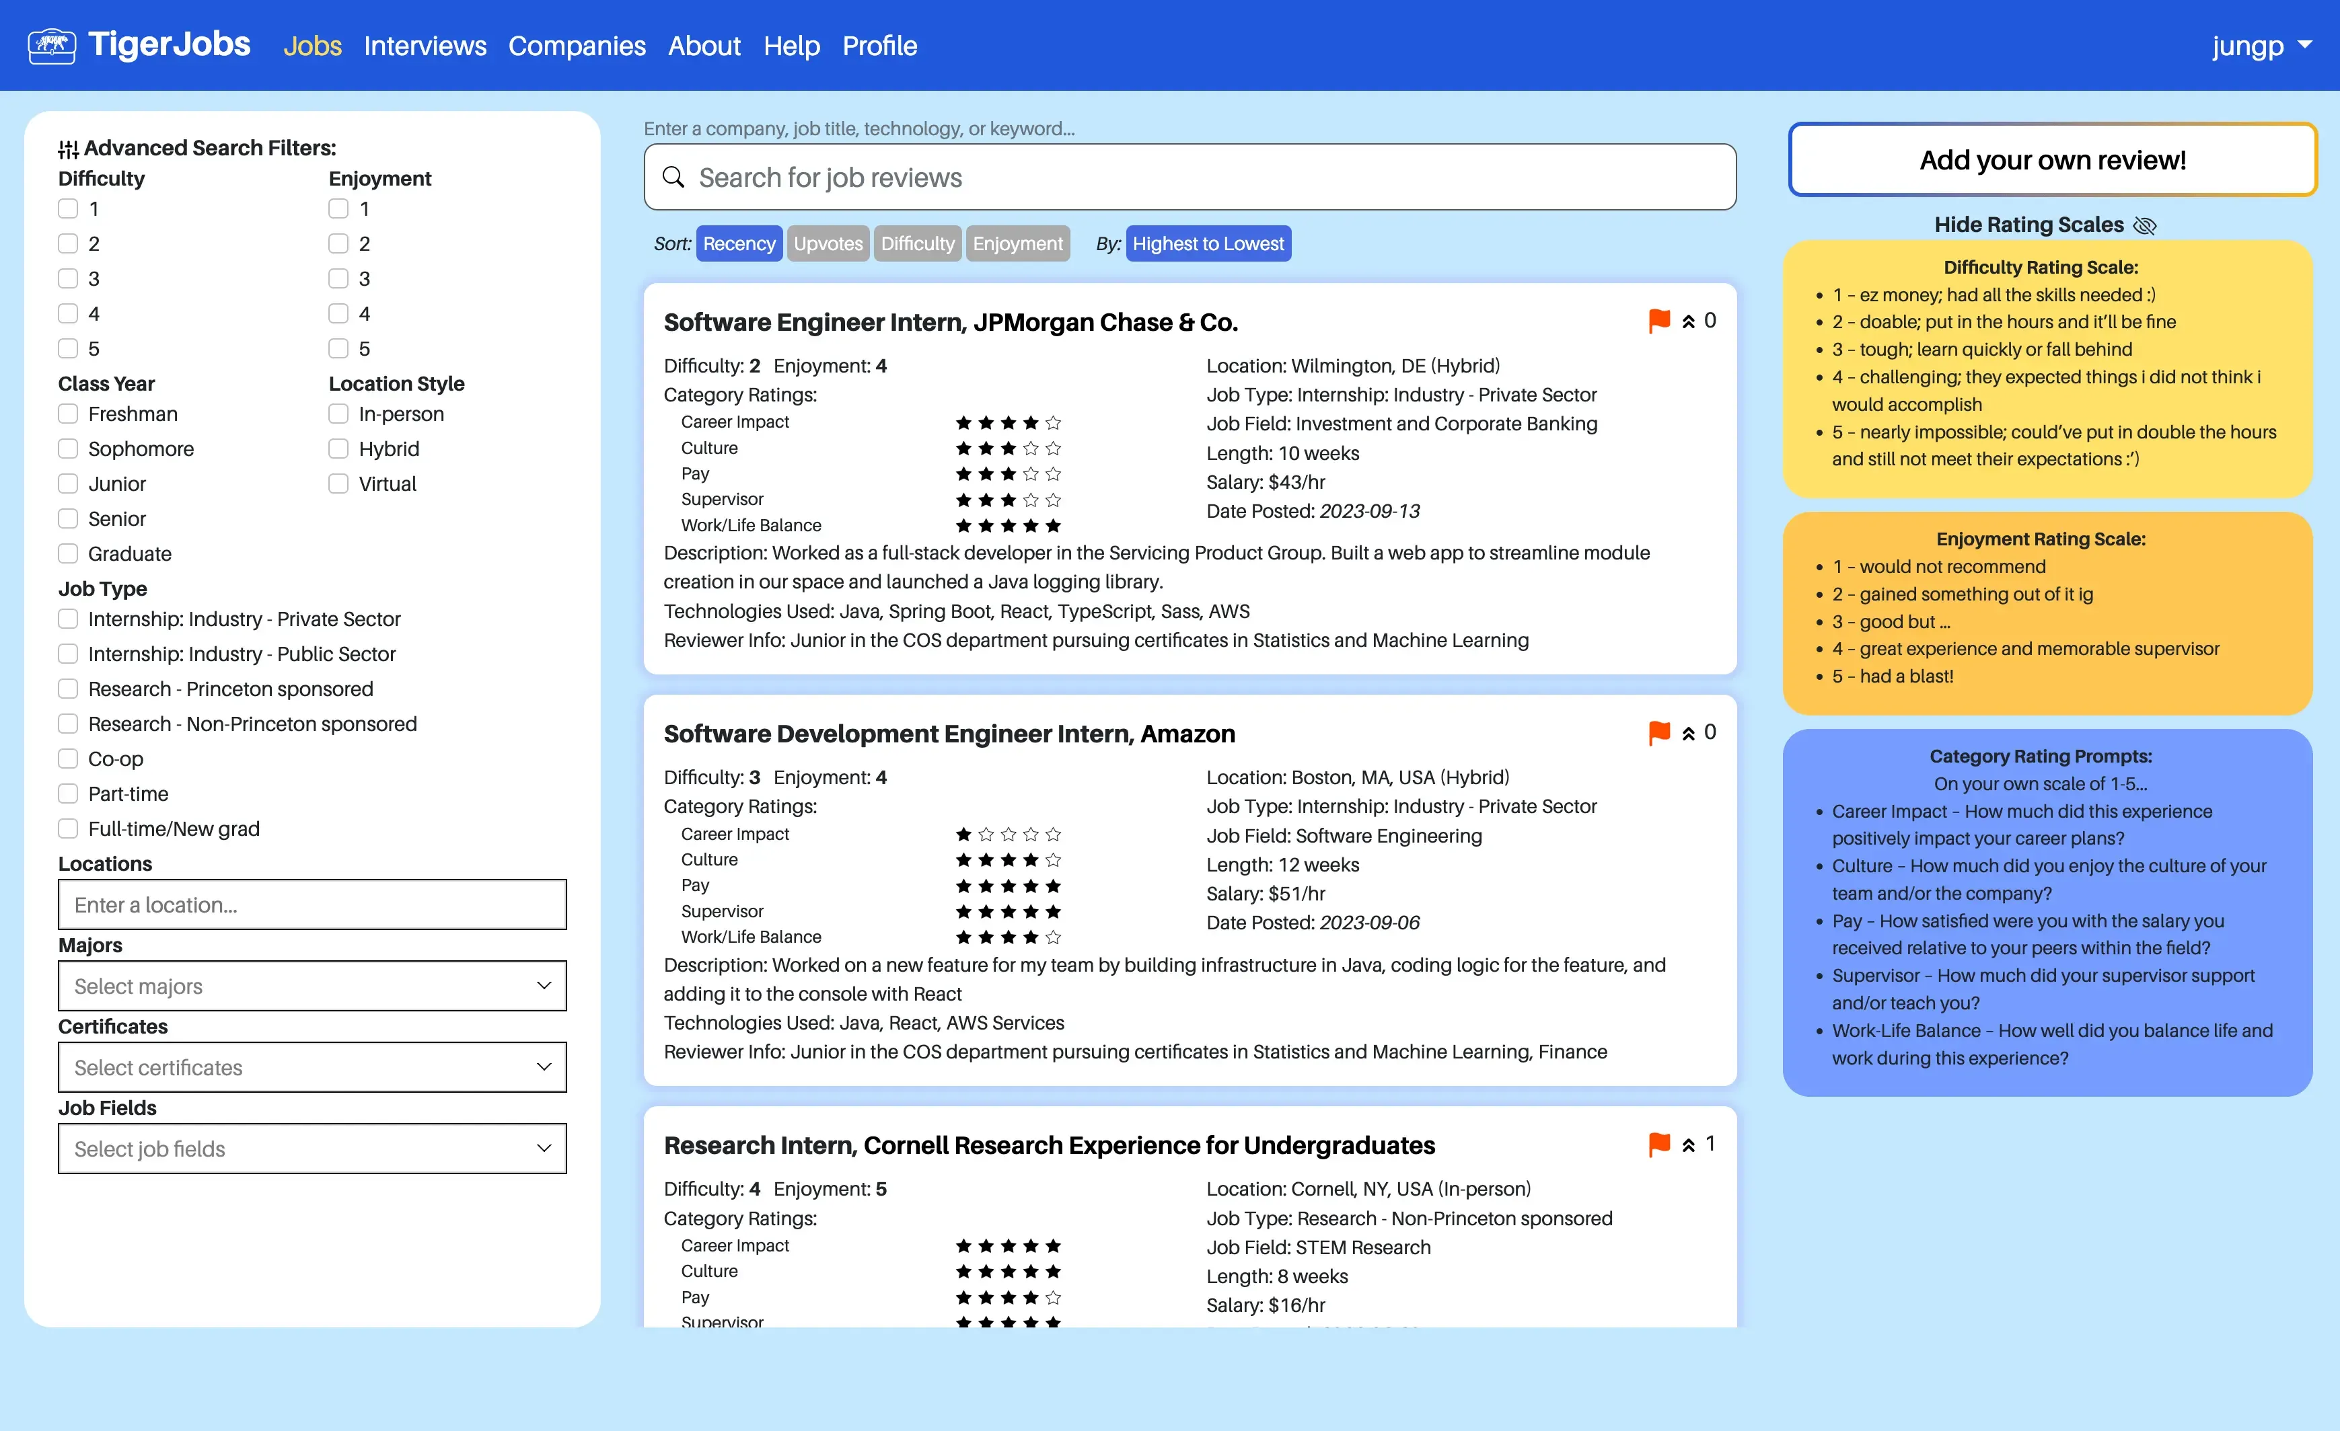Rate Career Impact five stars on JPMorgan review

(1054, 424)
